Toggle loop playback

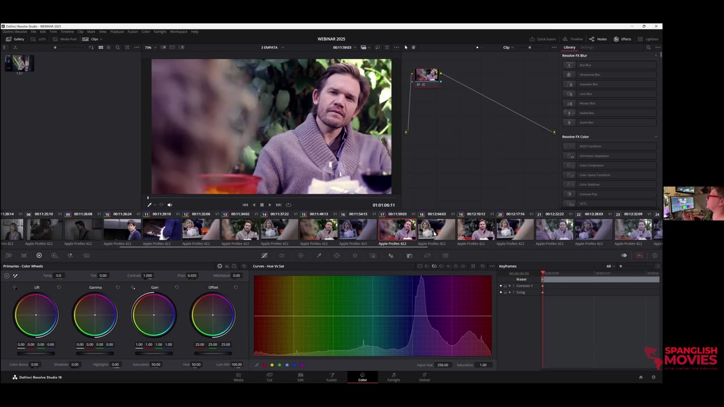pos(288,205)
